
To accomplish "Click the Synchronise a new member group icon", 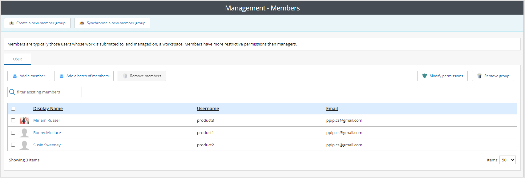I will (82, 23).
